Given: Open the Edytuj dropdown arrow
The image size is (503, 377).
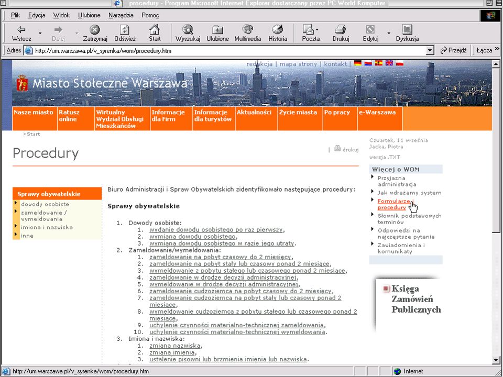Looking at the screenshot, I should pyautogui.click(x=389, y=34).
